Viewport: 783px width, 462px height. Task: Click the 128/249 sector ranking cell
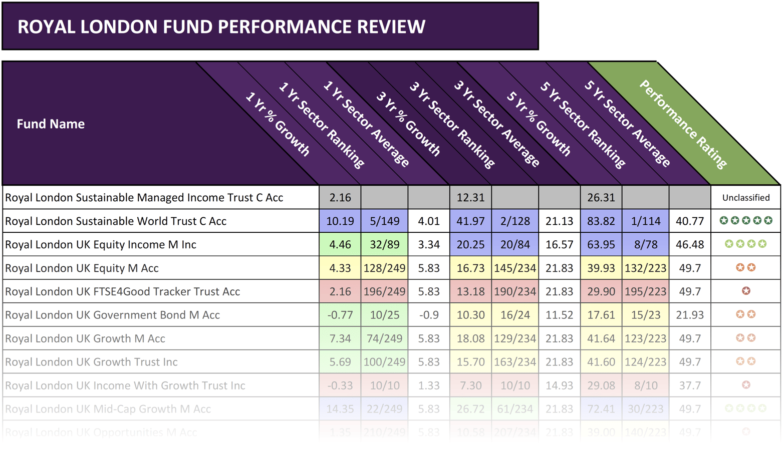coord(385,268)
